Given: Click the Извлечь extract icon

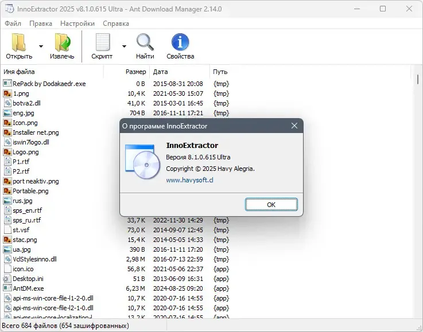Looking at the screenshot, I should (63, 42).
